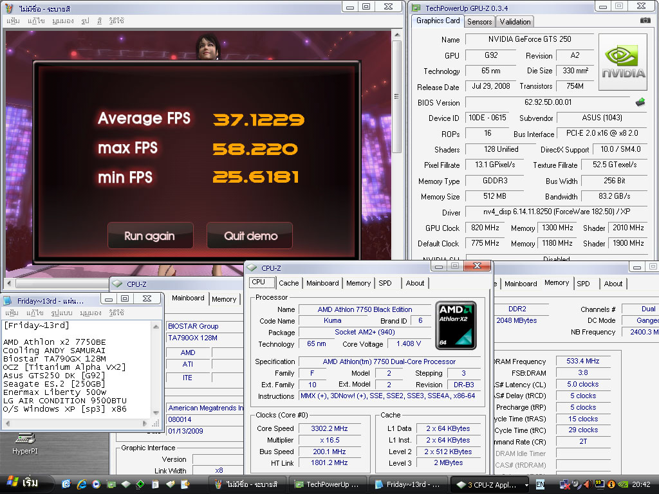Viewport: 659px width, 494px height.
Task: Click the BIOS save chip icon in GPU-Z
Action: pyautogui.click(x=640, y=102)
